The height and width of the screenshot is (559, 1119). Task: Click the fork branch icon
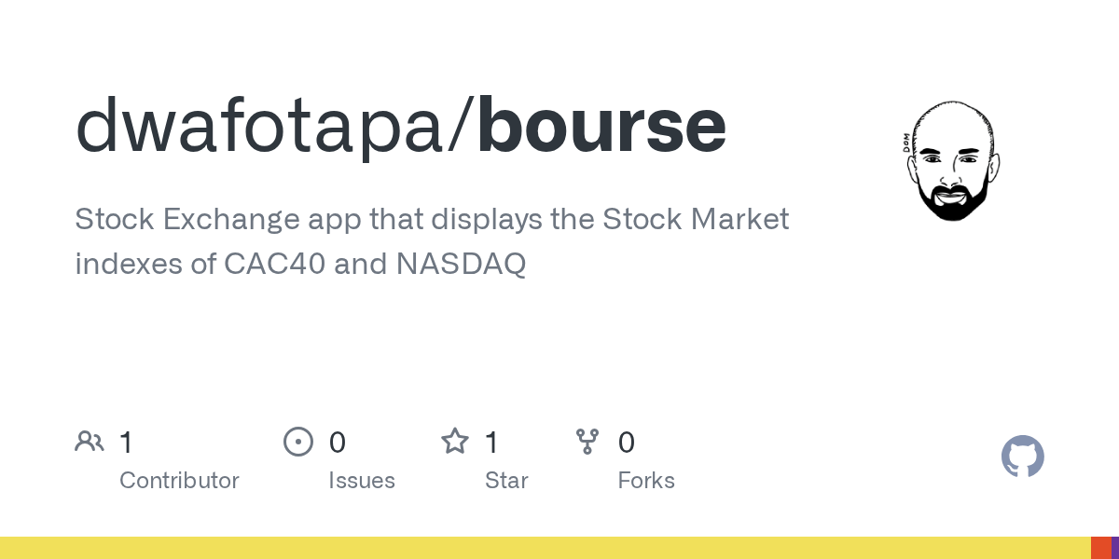[587, 442]
